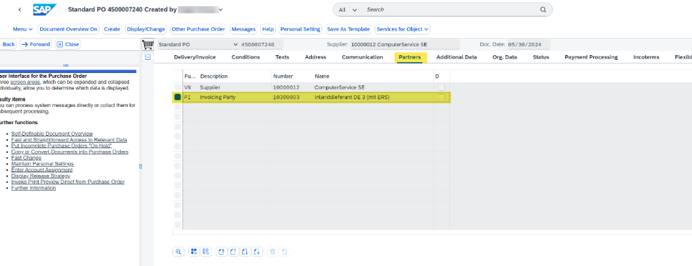
Task: Open the Address tab
Action: tap(315, 57)
